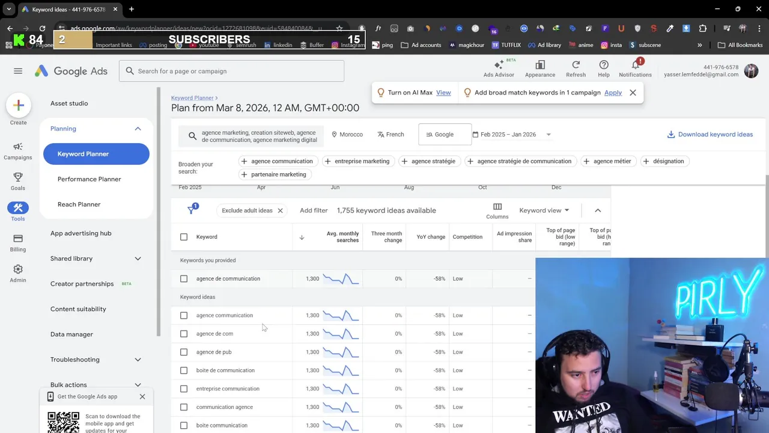Check the 'boite de communication' keyword row

click(184, 370)
